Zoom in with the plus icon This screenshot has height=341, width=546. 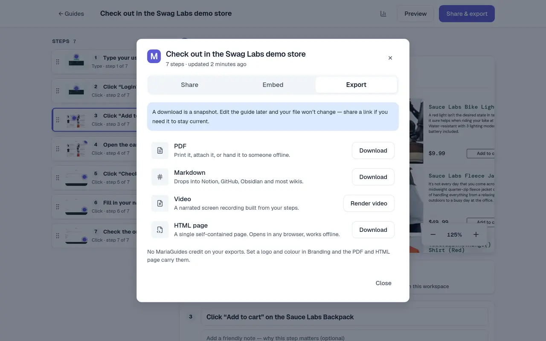476,234
